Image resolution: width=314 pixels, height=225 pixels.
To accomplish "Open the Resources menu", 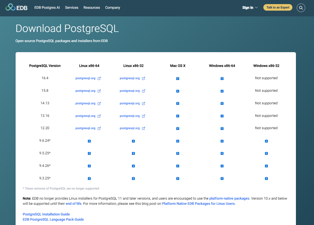I will pos(91,8).
